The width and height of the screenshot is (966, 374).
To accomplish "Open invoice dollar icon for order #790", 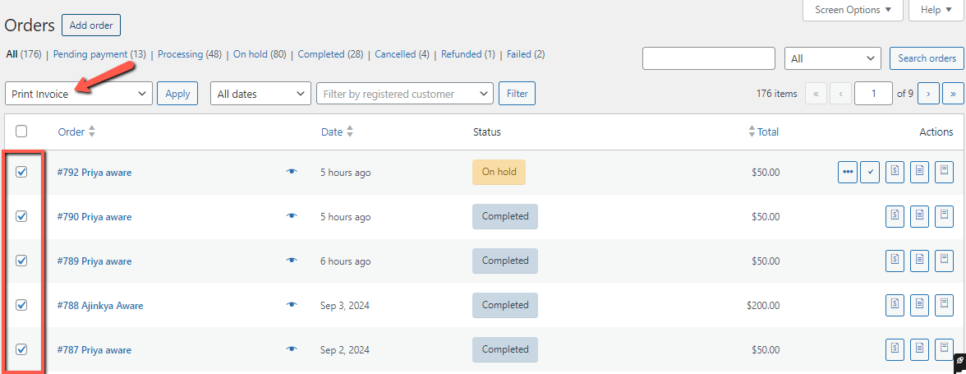I will click(x=895, y=217).
